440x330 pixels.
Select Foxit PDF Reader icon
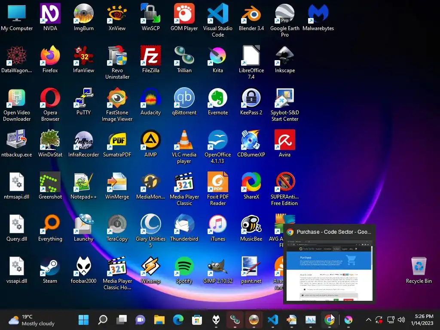(x=218, y=189)
